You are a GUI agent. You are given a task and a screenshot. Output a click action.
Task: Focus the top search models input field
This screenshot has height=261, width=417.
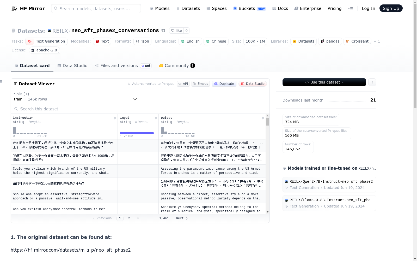tap(96, 8)
